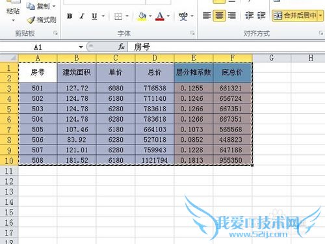The width and height of the screenshot is (325, 244).
Task: Open font color dropdown arrow
Action: (x=168, y=16)
